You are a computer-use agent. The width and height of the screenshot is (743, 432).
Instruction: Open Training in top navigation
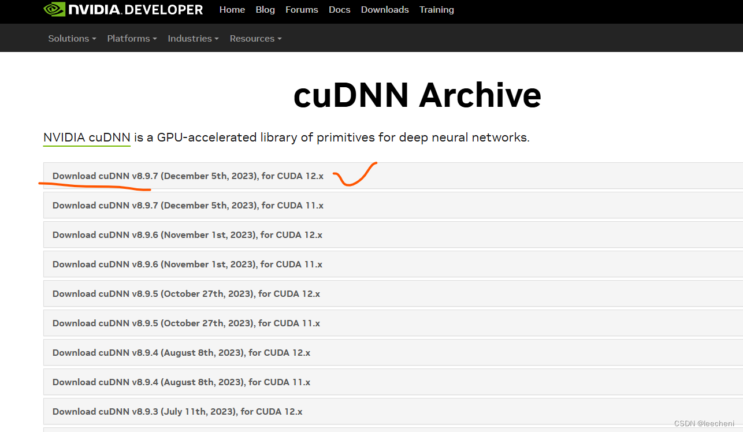click(x=437, y=10)
